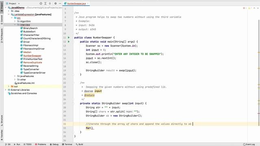Open PrimeNumberTest class
This screenshot has height=146, width=260.
click(32, 59)
